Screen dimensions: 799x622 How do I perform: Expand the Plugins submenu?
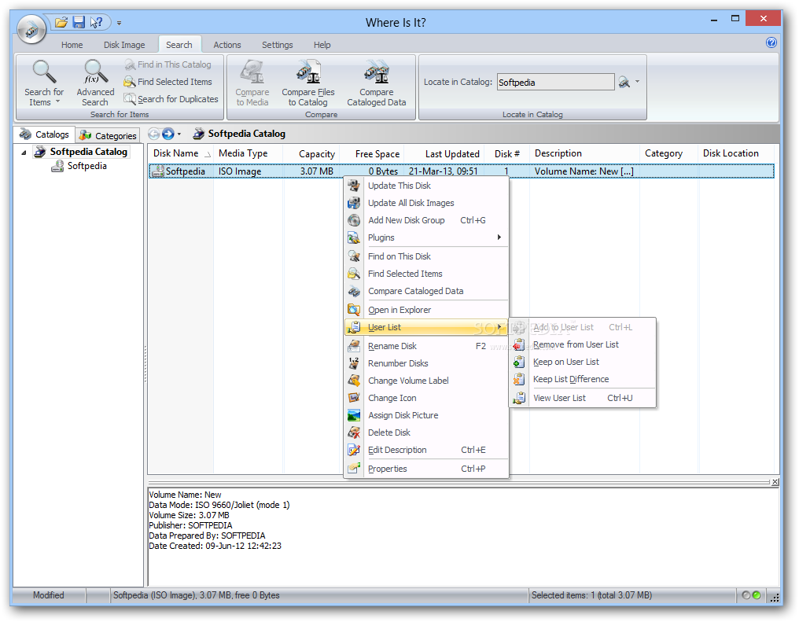tap(426, 237)
